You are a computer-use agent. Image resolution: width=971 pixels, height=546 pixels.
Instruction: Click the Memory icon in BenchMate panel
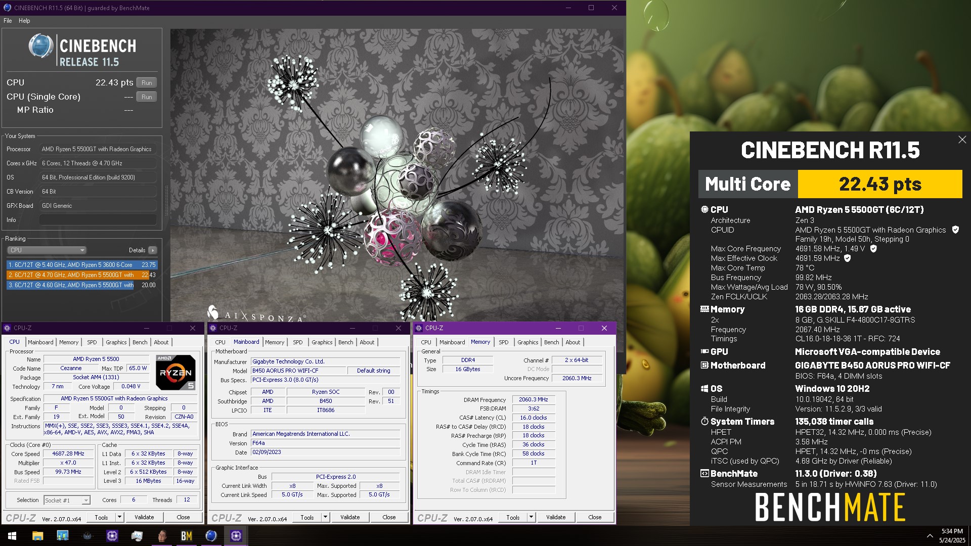(x=704, y=309)
